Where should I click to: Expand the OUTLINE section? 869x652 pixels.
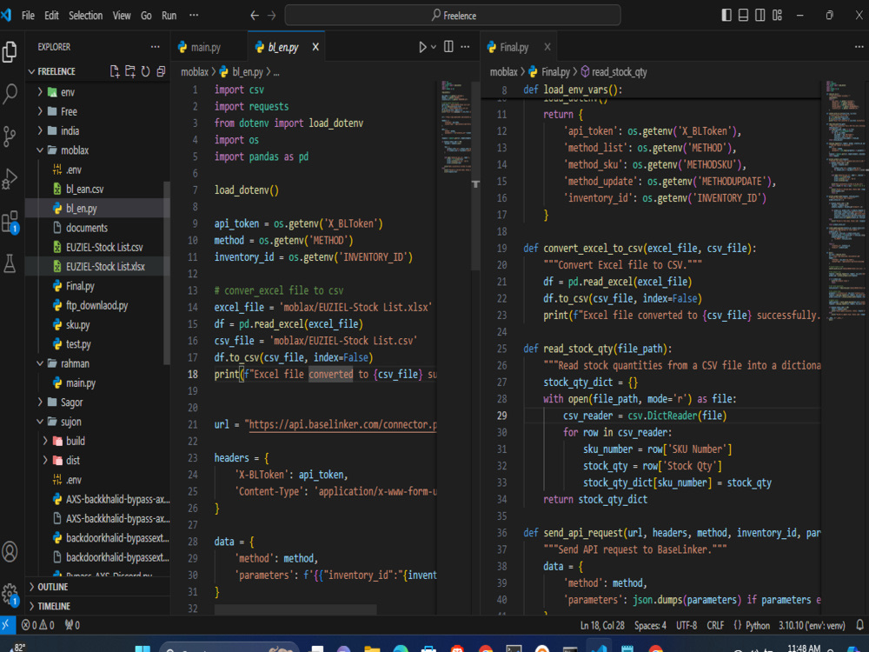(99, 587)
